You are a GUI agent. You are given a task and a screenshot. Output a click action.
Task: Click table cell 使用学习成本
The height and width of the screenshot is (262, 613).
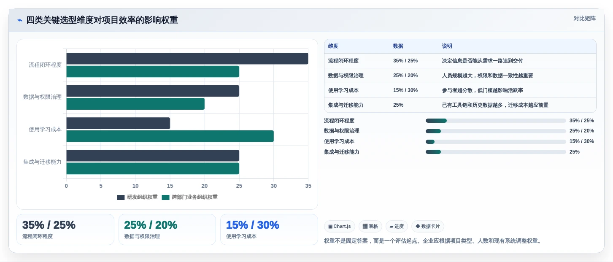pyautogui.click(x=343, y=90)
